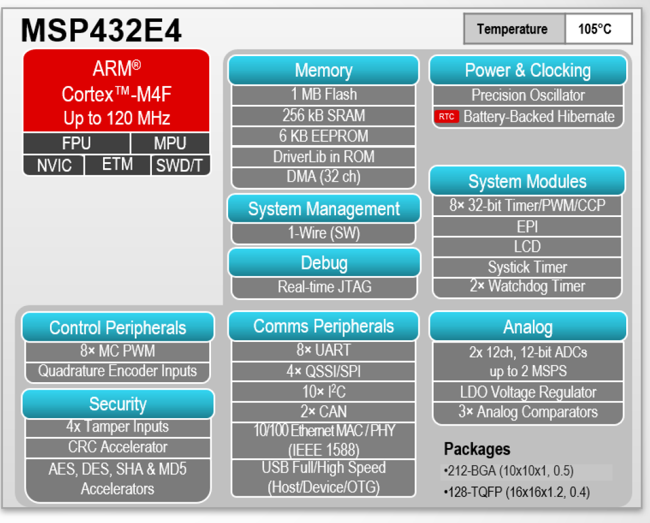
Task: Select the 2× Watchdog Timer row
Action: pos(527,286)
